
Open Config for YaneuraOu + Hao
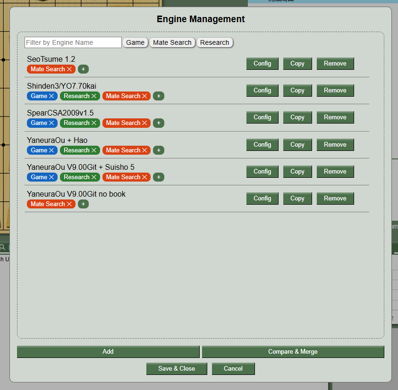click(262, 144)
